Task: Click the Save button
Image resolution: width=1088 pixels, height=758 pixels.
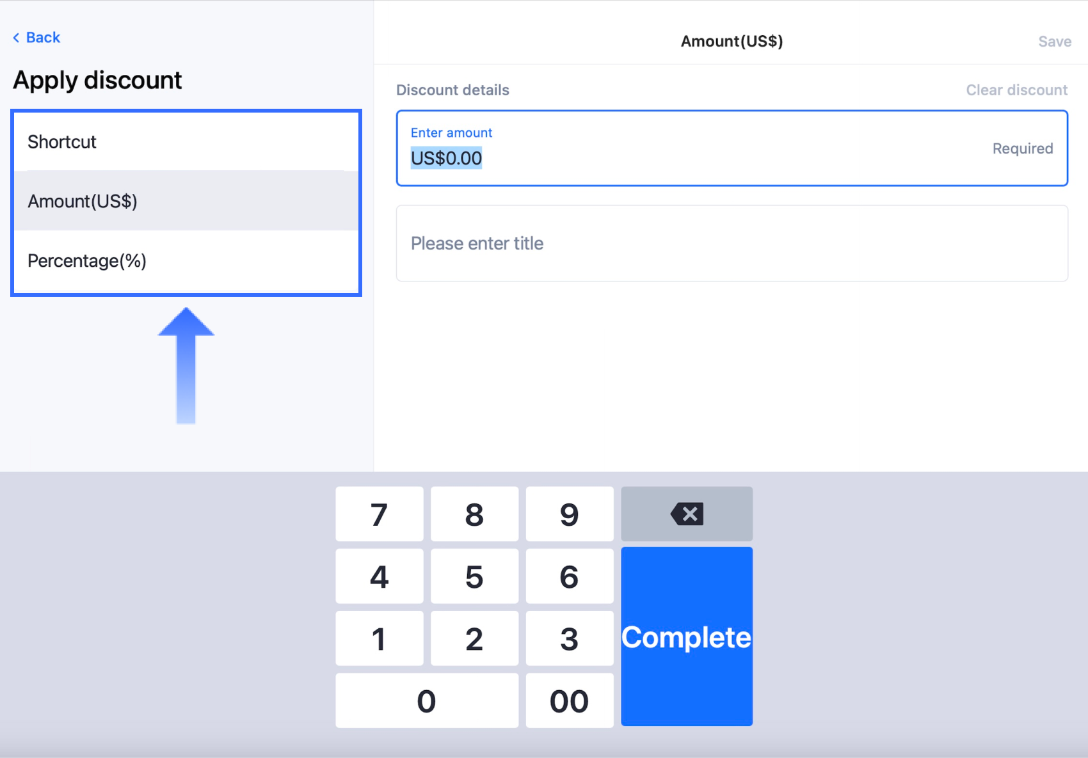Action: tap(1054, 42)
